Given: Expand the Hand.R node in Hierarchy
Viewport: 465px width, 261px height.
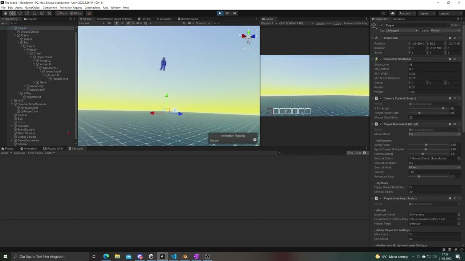Looking at the screenshot, I should (x=44, y=75).
